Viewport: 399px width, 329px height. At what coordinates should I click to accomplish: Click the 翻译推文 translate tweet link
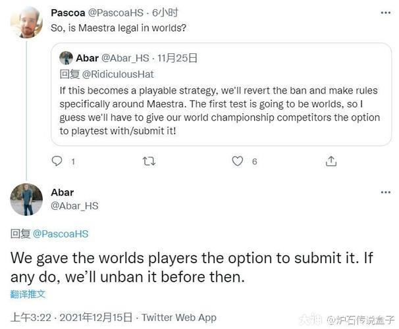28,294
